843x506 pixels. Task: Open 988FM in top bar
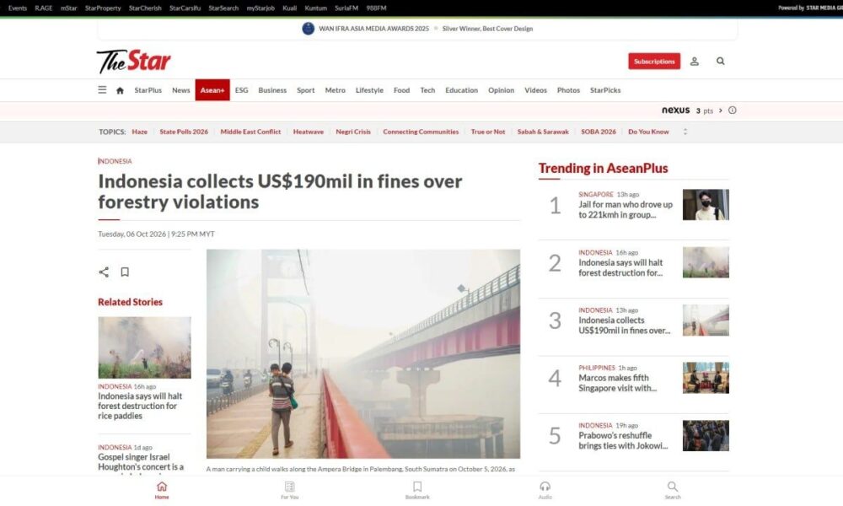[x=376, y=8]
